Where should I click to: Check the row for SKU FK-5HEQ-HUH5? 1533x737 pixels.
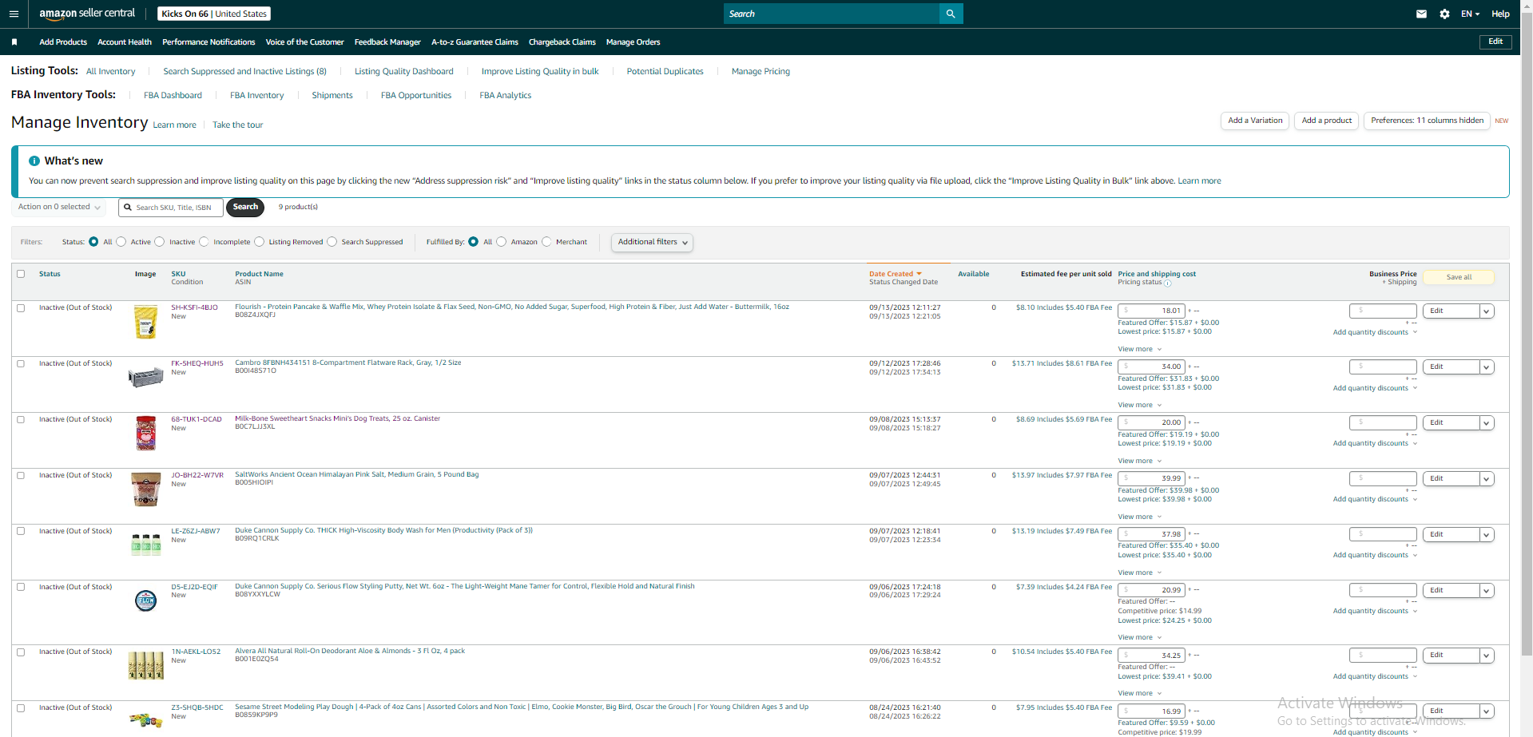[x=21, y=363]
